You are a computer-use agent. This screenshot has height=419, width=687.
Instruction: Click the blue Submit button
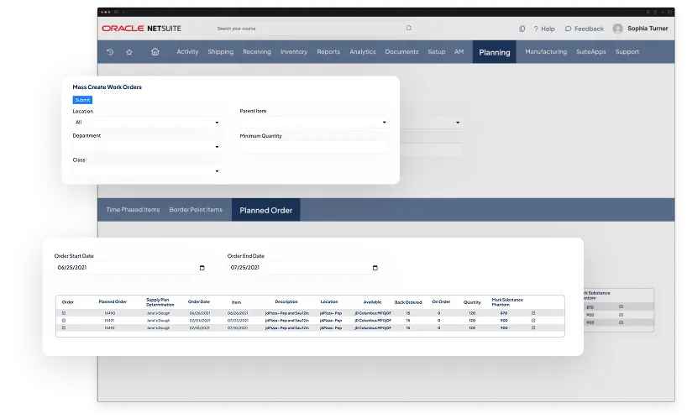pos(82,100)
